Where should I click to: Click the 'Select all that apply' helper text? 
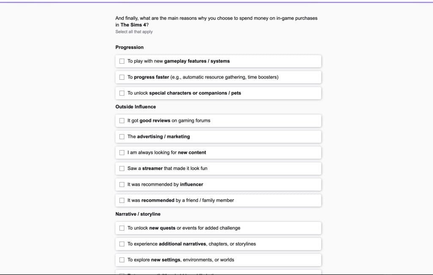(134, 31)
